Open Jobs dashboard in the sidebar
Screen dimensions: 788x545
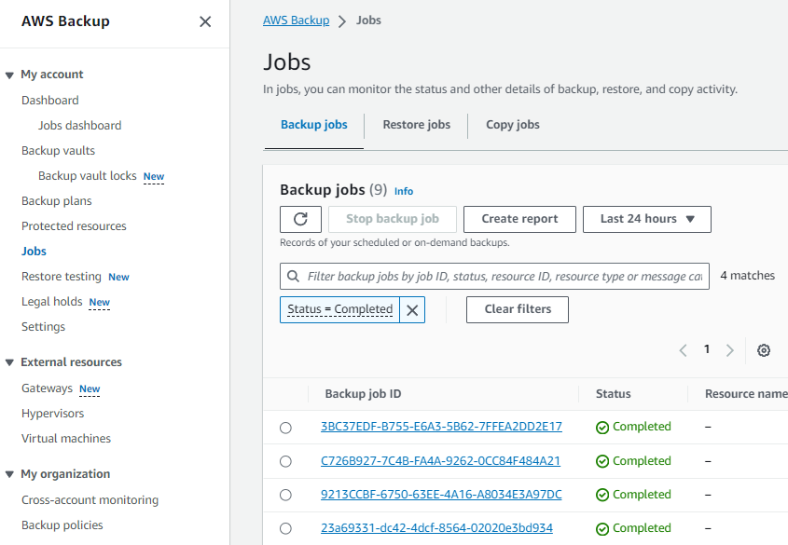[80, 126]
